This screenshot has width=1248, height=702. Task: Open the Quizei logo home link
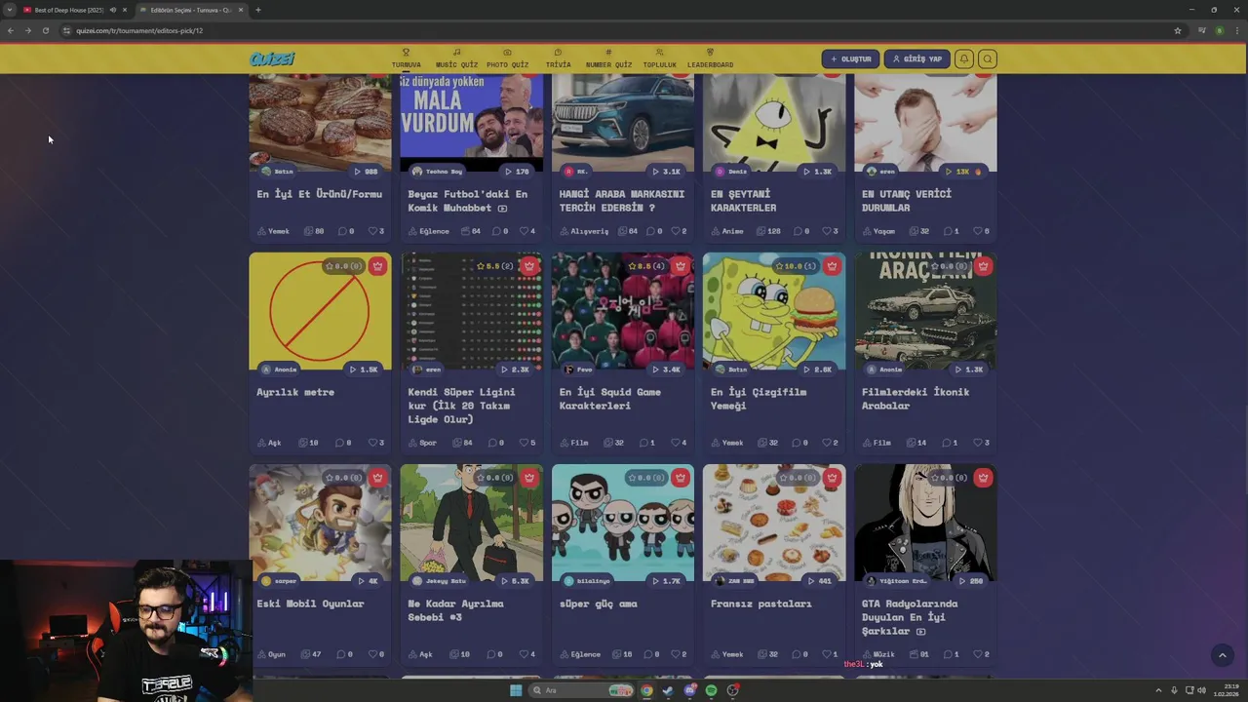pyautogui.click(x=272, y=59)
